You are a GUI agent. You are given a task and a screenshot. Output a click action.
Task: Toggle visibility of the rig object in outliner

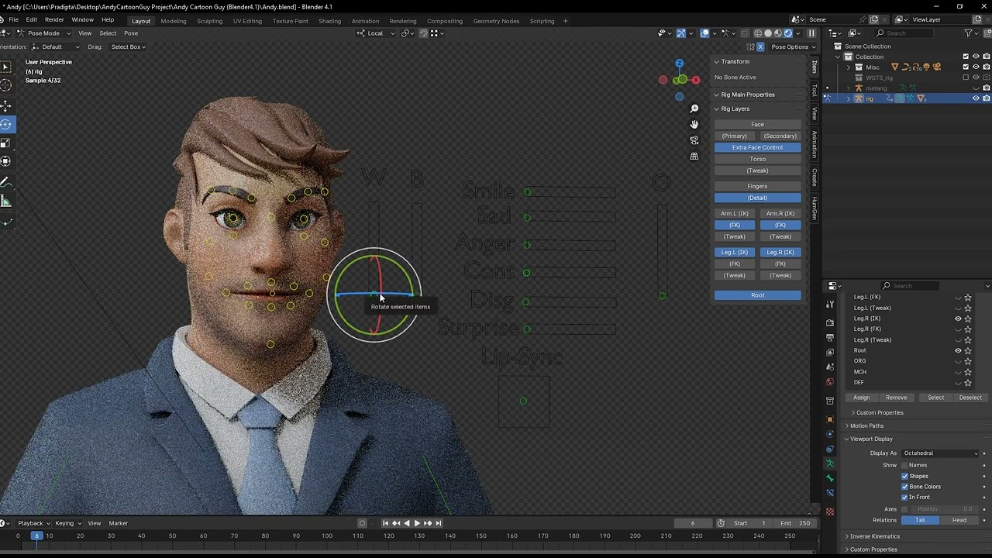pos(976,98)
